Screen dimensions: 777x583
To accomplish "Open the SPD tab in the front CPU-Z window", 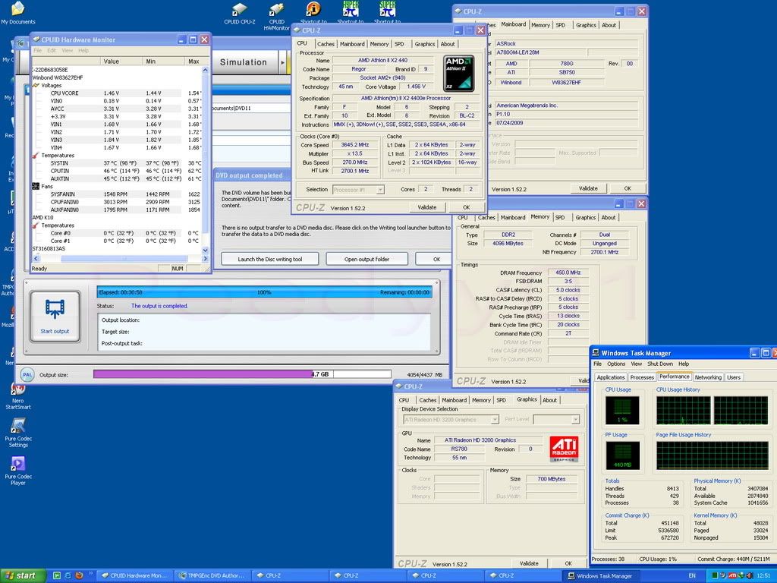I will (399, 44).
